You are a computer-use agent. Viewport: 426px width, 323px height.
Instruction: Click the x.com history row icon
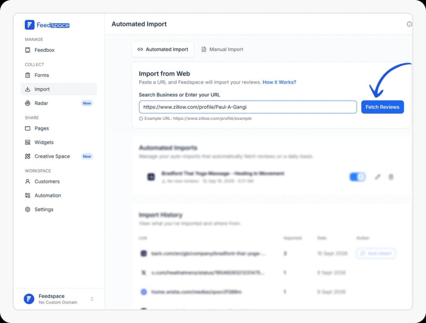pos(144,273)
